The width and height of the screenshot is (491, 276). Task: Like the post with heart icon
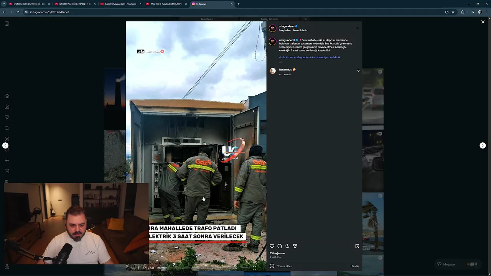pyautogui.click(x=272, y=246)
